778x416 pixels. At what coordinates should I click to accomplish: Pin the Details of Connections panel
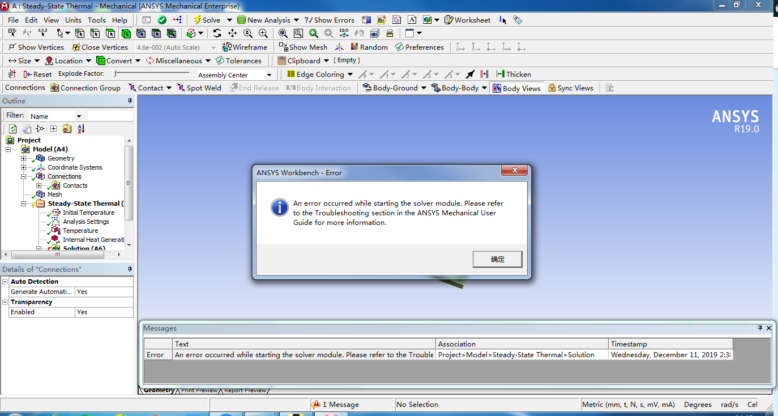point(130,270)
